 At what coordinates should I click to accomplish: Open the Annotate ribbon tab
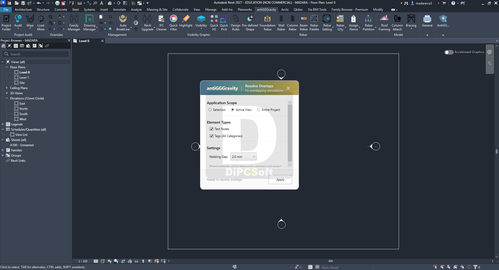pos(119,10)
